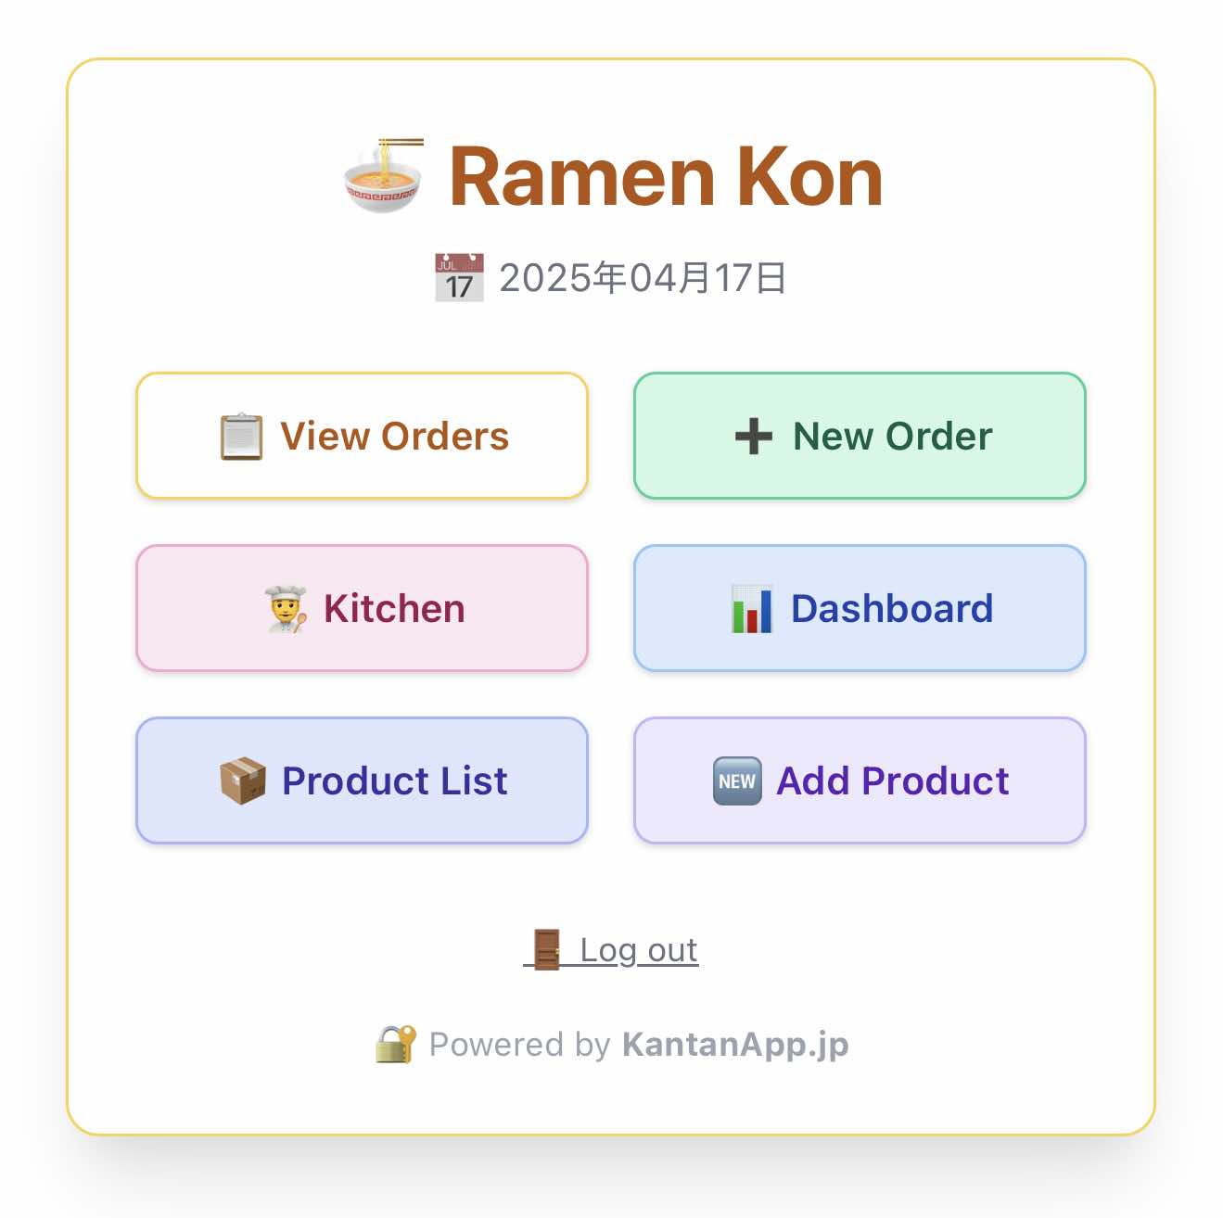
Task: Click the ramen bowl logo icon
Action: click(x=383, y=176)
